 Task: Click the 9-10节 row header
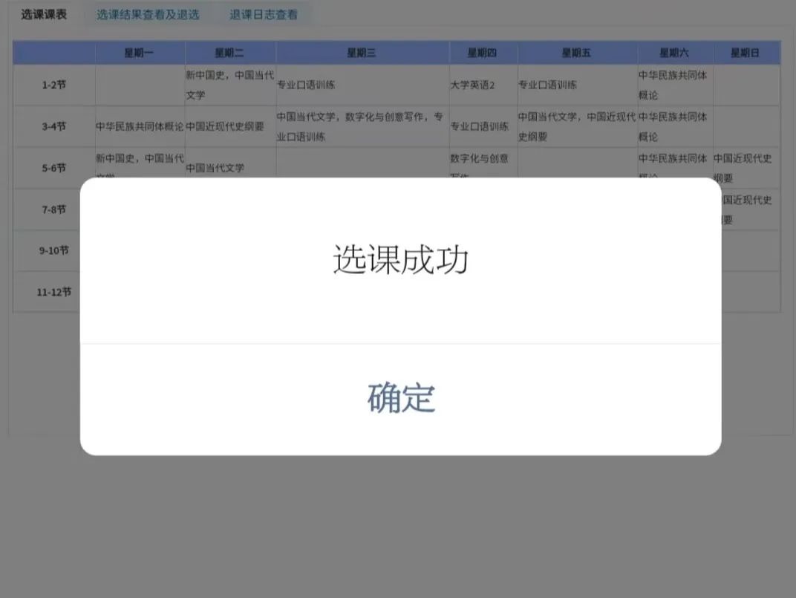pos(53,250)
